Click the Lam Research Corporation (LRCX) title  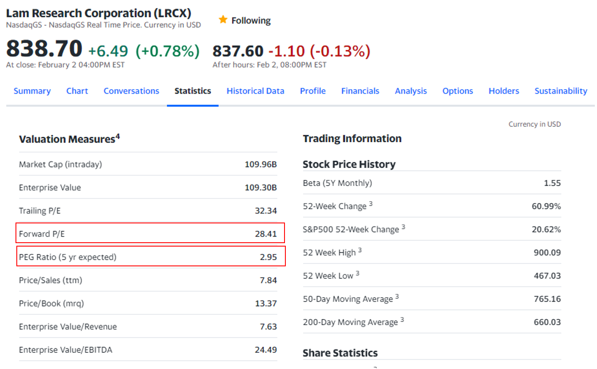(99, 13)
